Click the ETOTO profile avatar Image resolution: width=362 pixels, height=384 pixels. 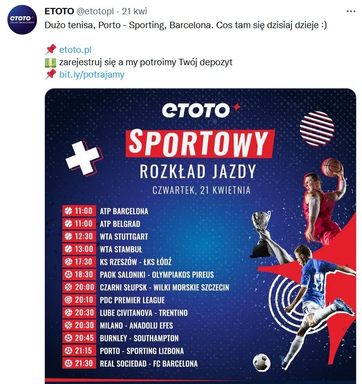(22, 20)
